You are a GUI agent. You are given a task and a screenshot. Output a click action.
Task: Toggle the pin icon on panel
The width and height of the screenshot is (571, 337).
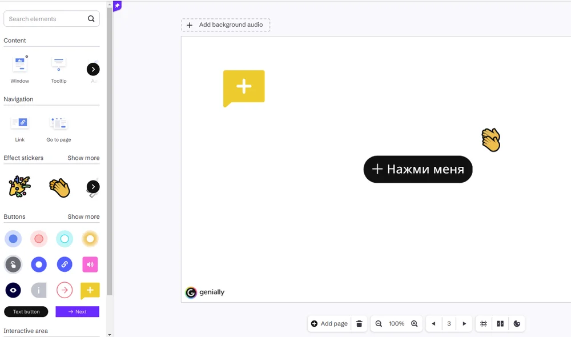117,6
